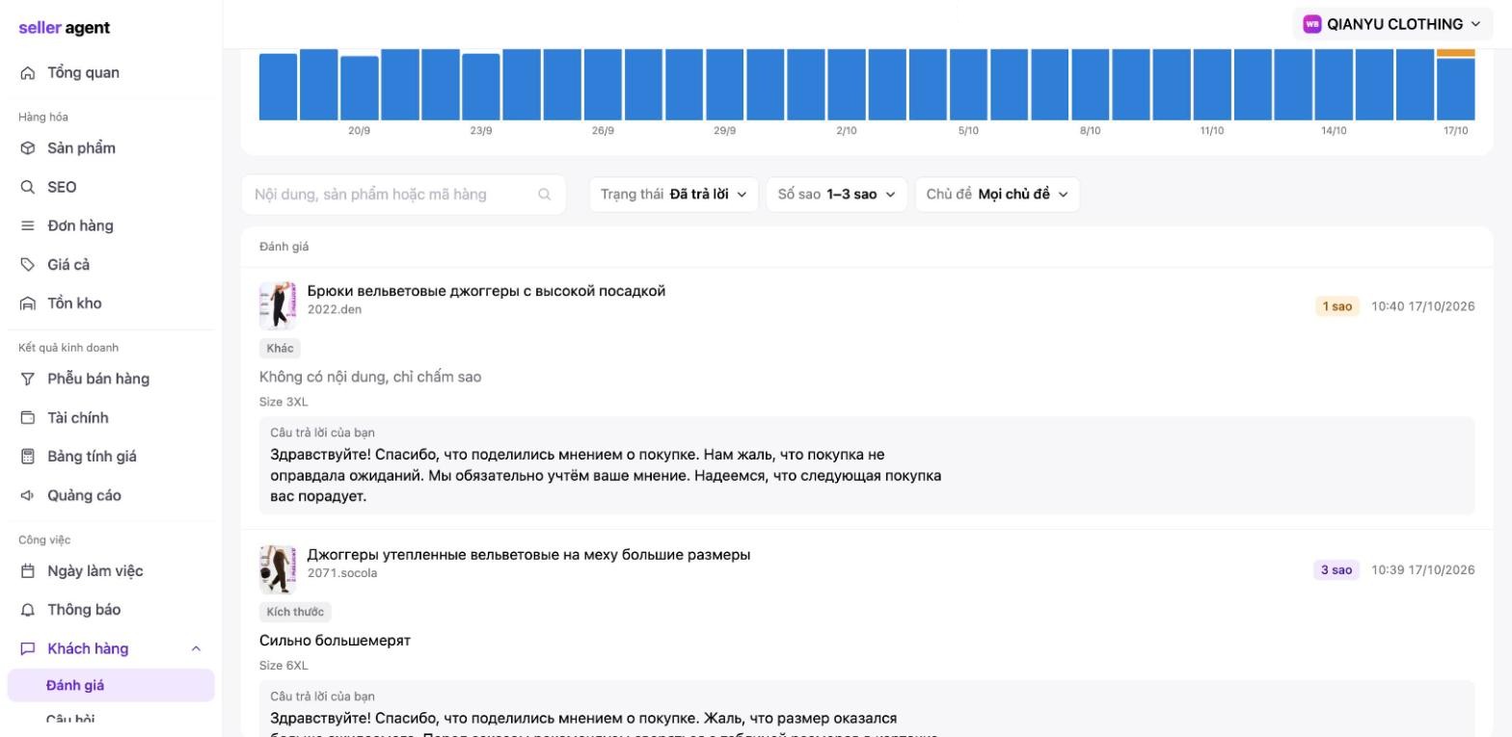The image size is (1512, 737).
Task: Open the Câu hỏi submenu item
Action: tap(111, 720)
